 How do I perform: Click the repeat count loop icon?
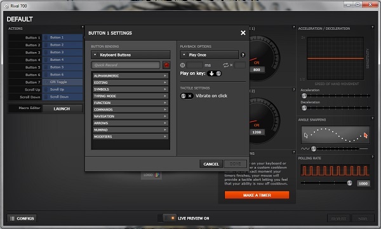click(x=225, y=65)
